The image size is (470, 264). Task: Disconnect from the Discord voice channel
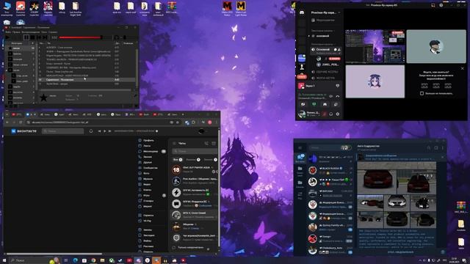338,96
